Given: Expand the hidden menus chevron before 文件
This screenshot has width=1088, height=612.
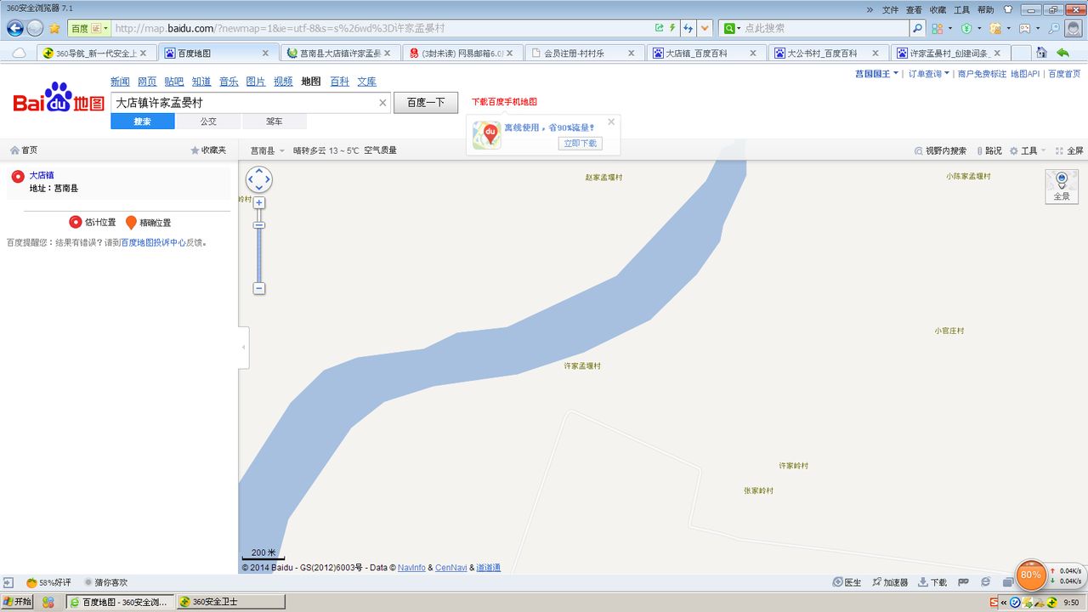Looking at the screenshot, I should pos(870,9).
